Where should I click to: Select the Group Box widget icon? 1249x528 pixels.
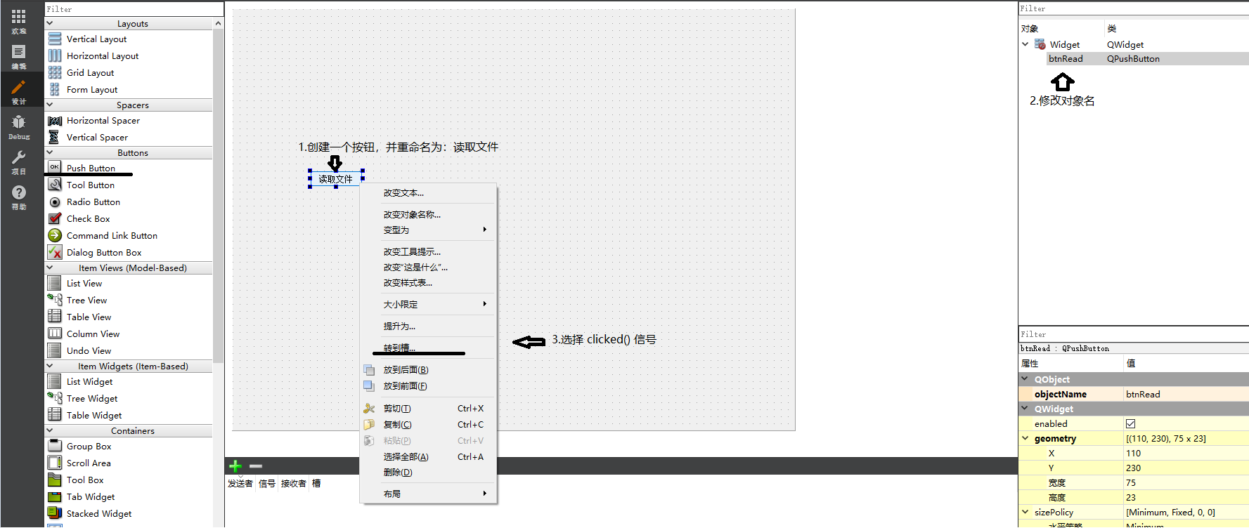[55, 446]
